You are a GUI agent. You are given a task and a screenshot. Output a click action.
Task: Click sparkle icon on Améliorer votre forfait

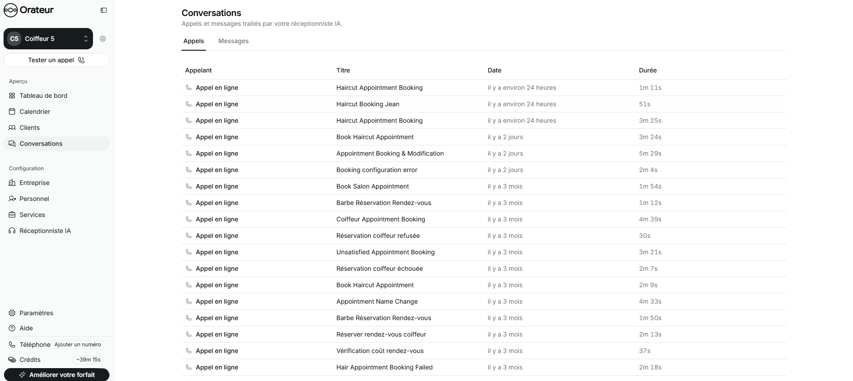point(22,375)
